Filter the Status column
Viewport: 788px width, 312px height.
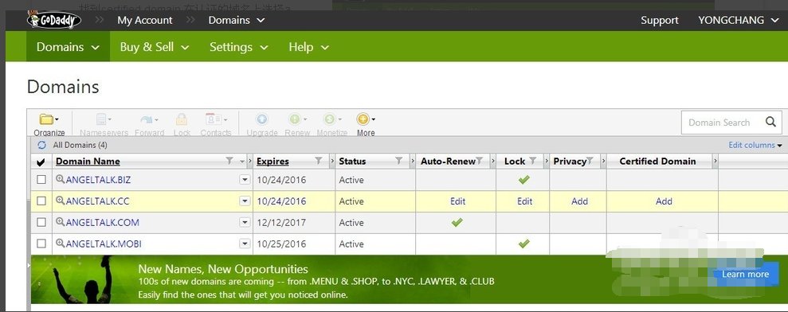(x=398, y=161)
